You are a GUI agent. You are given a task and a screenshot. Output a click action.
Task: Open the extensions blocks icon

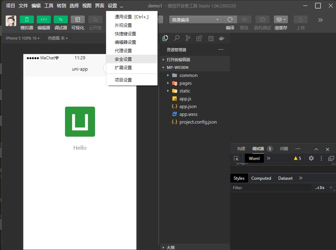coord(199,38)
